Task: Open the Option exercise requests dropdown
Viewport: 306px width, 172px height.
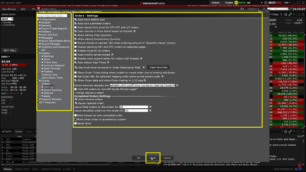Action: coord(142,85)
